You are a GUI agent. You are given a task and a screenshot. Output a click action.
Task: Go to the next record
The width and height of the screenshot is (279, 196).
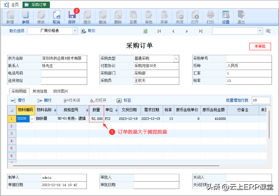coord(187,31)
